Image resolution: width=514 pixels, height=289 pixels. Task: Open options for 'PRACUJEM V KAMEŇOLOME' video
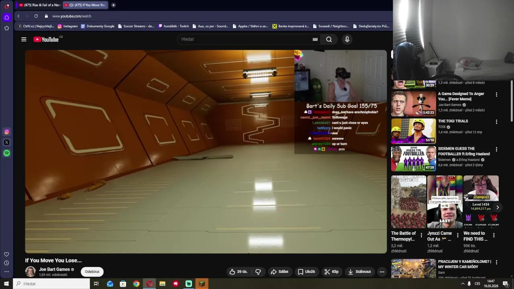496,262
